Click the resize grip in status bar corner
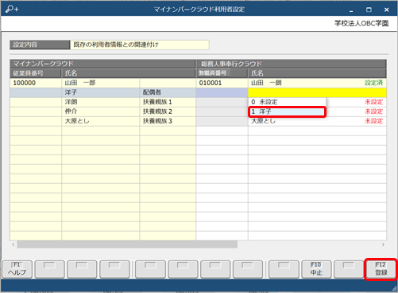This screenshot has width=398, height=293. point(394,289)
